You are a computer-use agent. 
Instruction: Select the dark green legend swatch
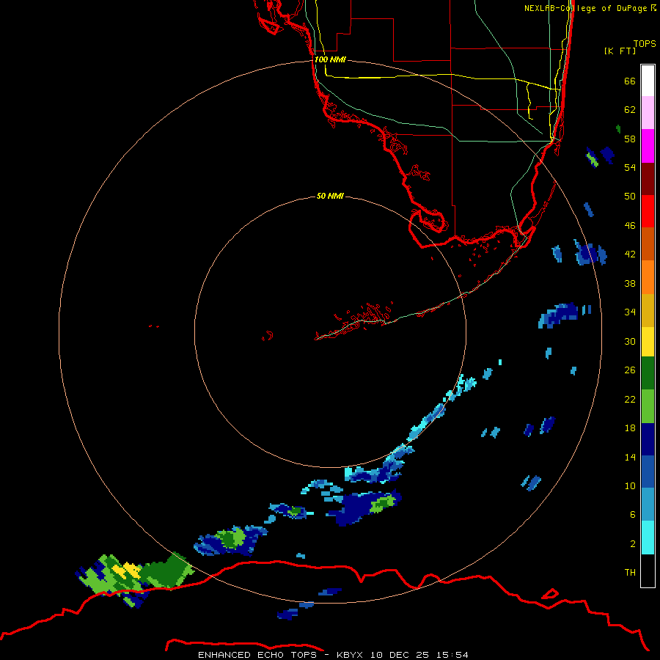pos(648,373)
